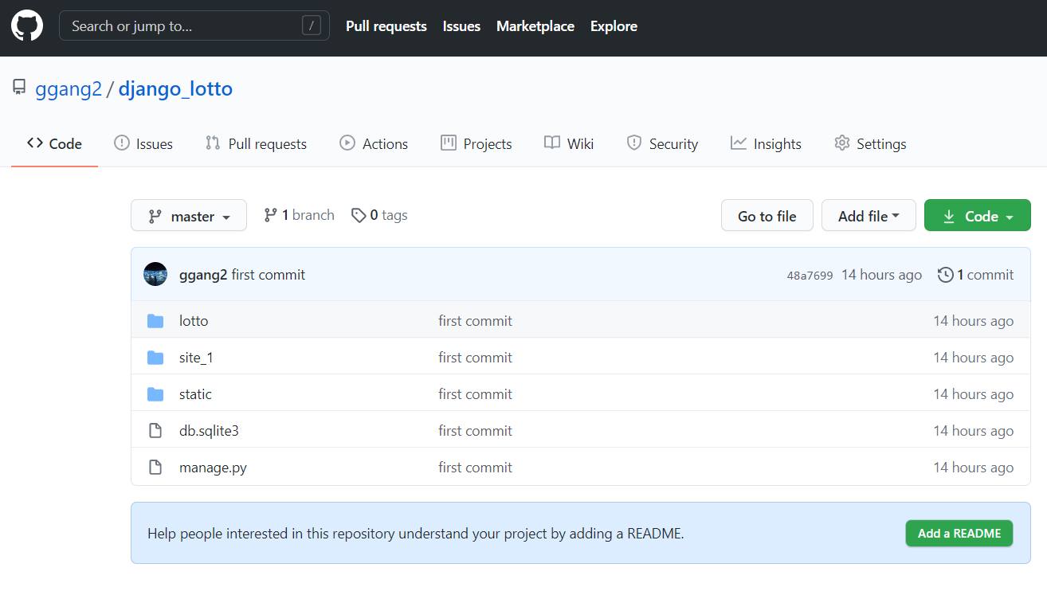Click the folder icon for lotto
The width and height of the screenshot is (1047, 595).
coord(155,321)
